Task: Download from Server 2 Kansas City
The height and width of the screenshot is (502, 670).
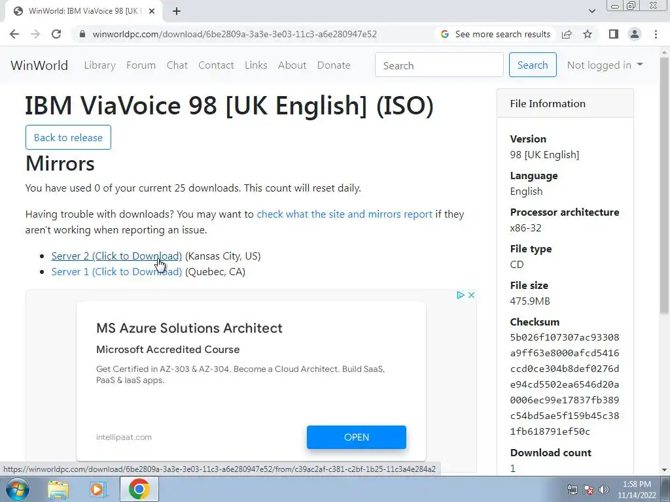Action: (116, 256)
